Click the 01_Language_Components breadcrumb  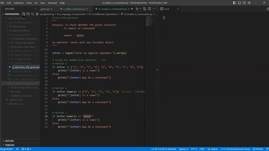pyautogui.click(x=71, y=14)
